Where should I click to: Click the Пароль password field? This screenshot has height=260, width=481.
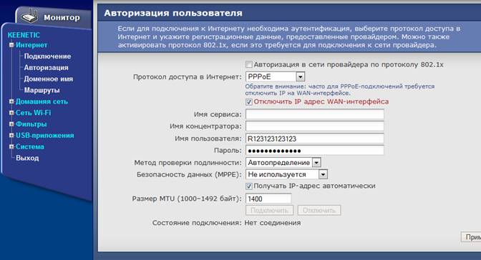tap(315, 151)
